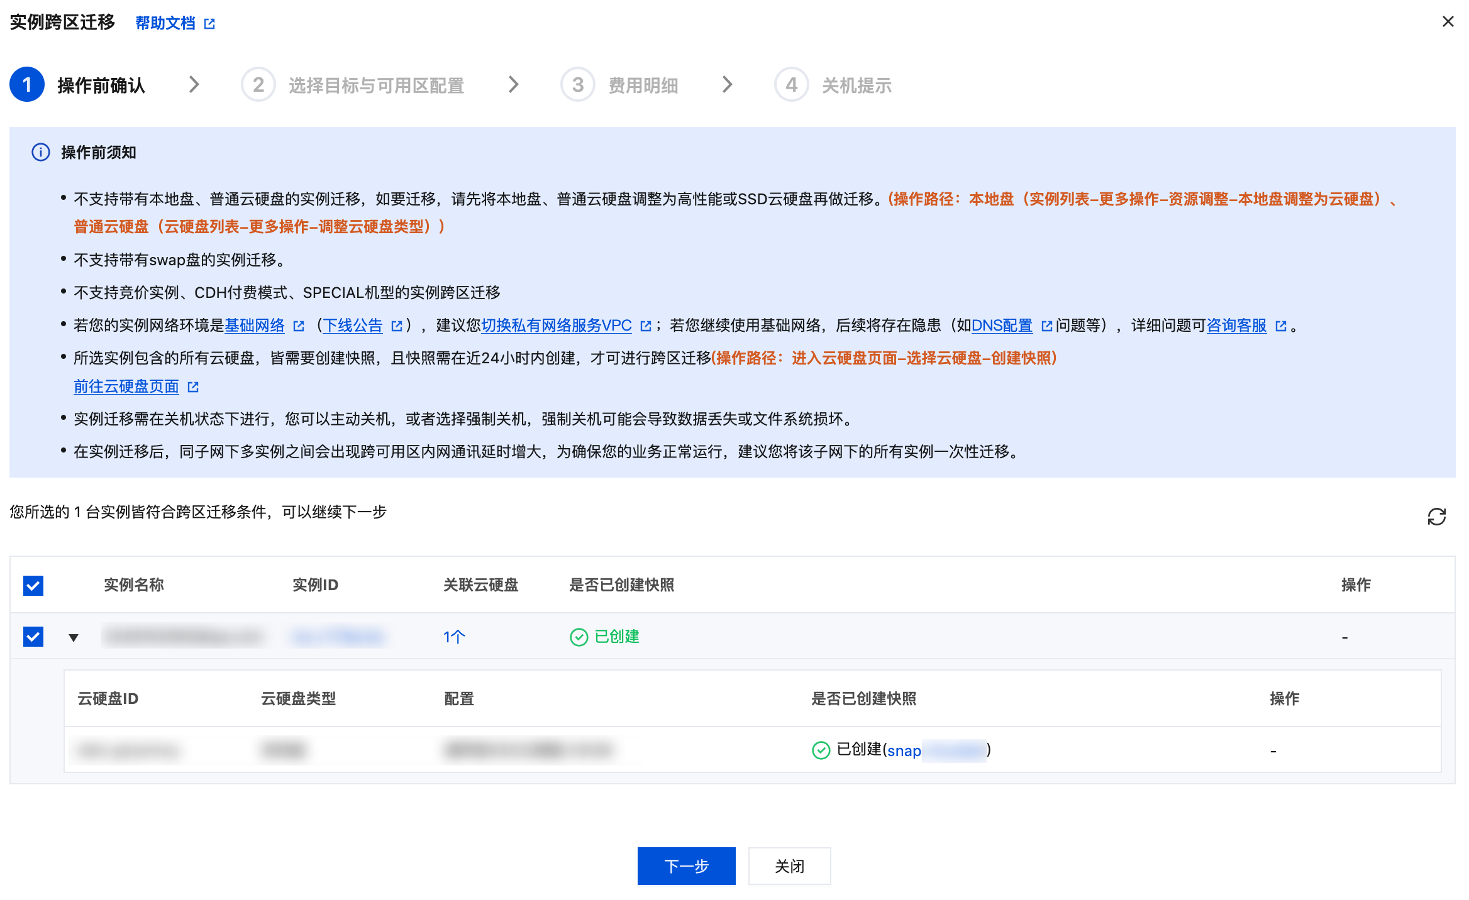Click external-link icon beside 帮助文档

tap(210, 24)
